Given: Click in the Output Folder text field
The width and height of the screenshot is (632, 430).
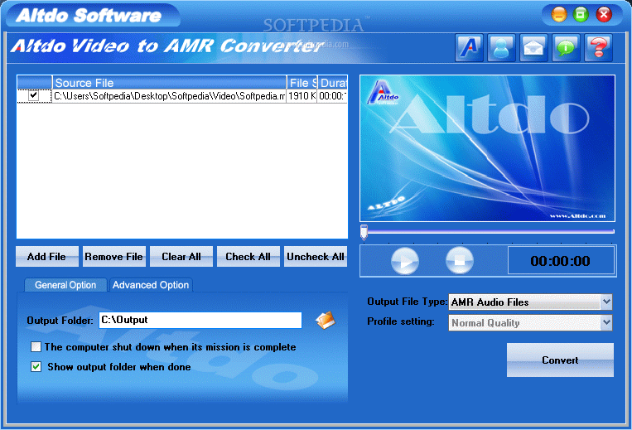Looking at the screenshot, I should tap(200, 321).
